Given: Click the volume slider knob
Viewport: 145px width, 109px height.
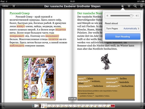Looking at the screenshot, I should coord(131,16).
